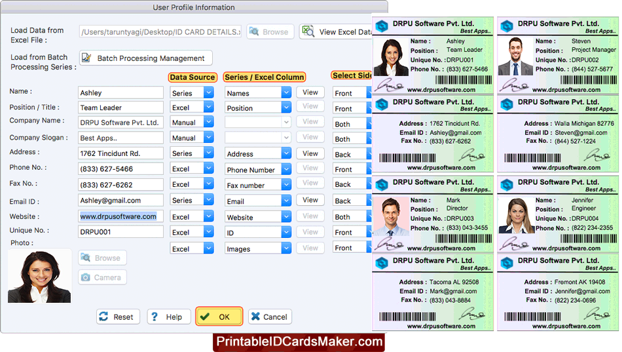Click Mark's photo on his ID card
This screenshot has width=622, height=352.
(x=391, y=216)
